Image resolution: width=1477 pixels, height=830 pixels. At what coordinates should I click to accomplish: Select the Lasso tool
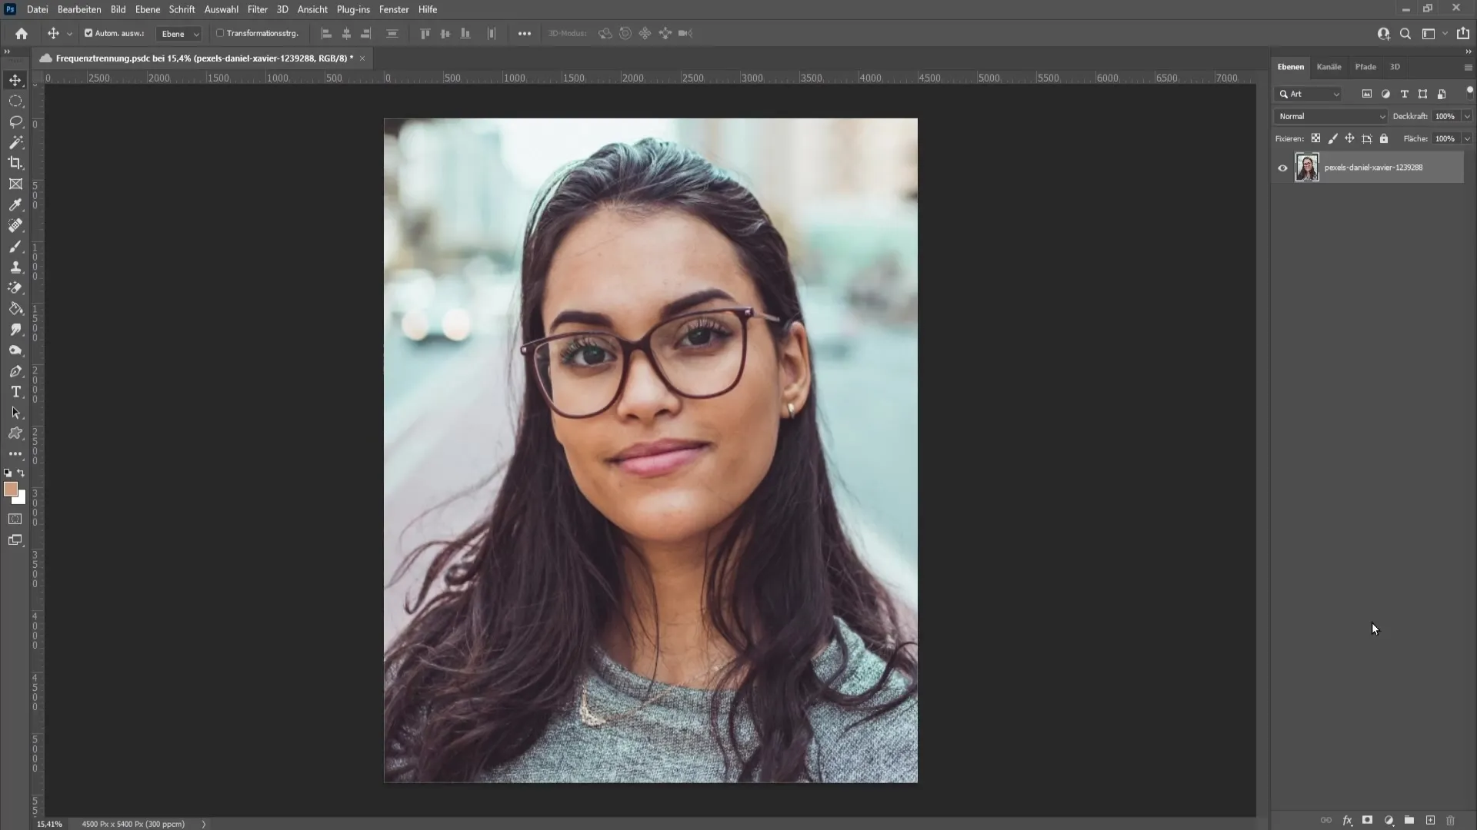pyautogui.click(x=15, y=121)
